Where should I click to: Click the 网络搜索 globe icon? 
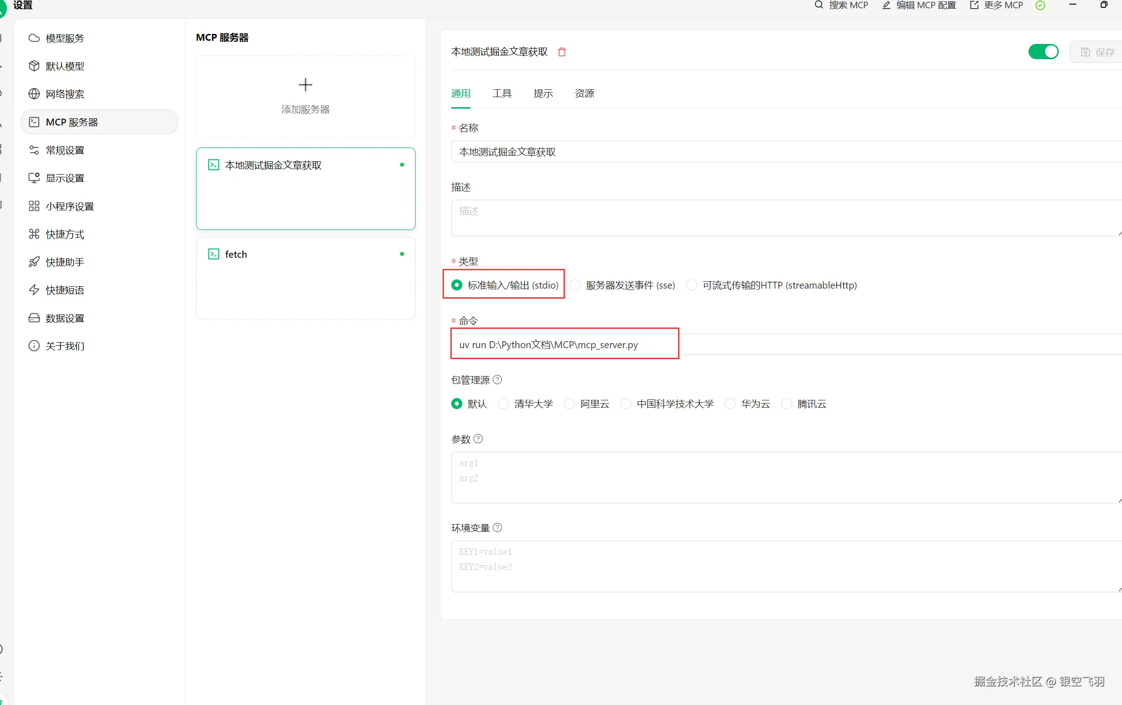coord(34,94)
